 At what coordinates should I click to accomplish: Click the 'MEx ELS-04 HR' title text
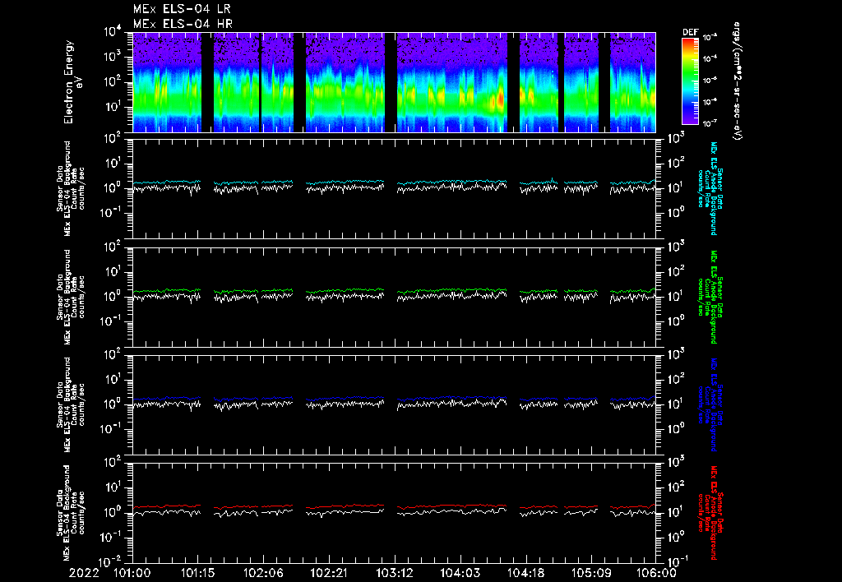click(183, 24)
